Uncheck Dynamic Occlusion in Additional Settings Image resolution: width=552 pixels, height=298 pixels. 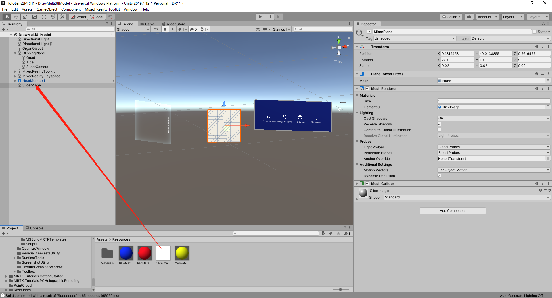[439, 176]
